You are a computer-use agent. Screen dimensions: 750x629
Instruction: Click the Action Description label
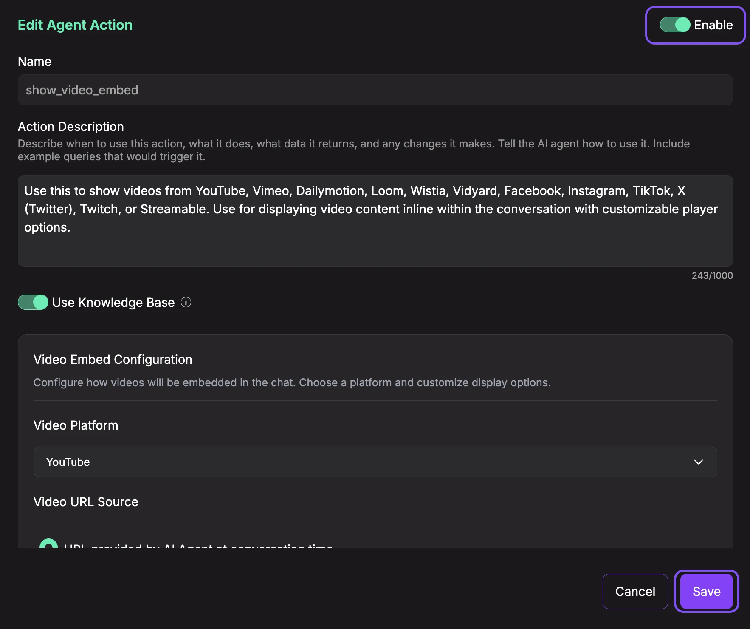click(70, 127)
